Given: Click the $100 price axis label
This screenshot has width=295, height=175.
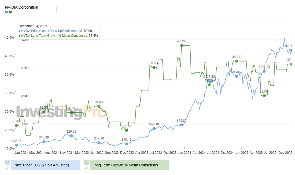Looking at the screenshot, I should point(25,96).
